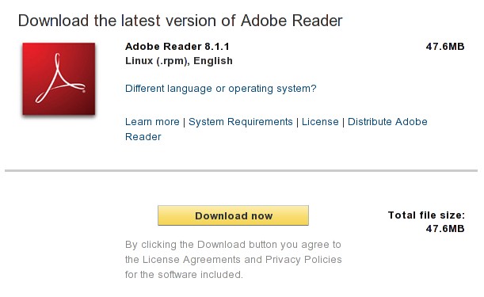Click the white Acrobat swoosh inside logo
The width and height of the screenshot is (484, 297).
(60, 78)
